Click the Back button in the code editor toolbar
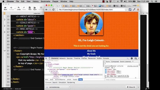 (x=5, y=8)
